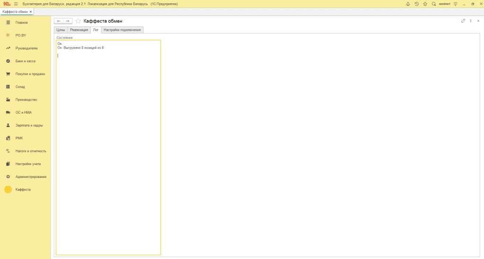The height and width of the screenshot is (259, 484).
Task: Open favorites star in title bar
Action: click(x=425, y=4)
